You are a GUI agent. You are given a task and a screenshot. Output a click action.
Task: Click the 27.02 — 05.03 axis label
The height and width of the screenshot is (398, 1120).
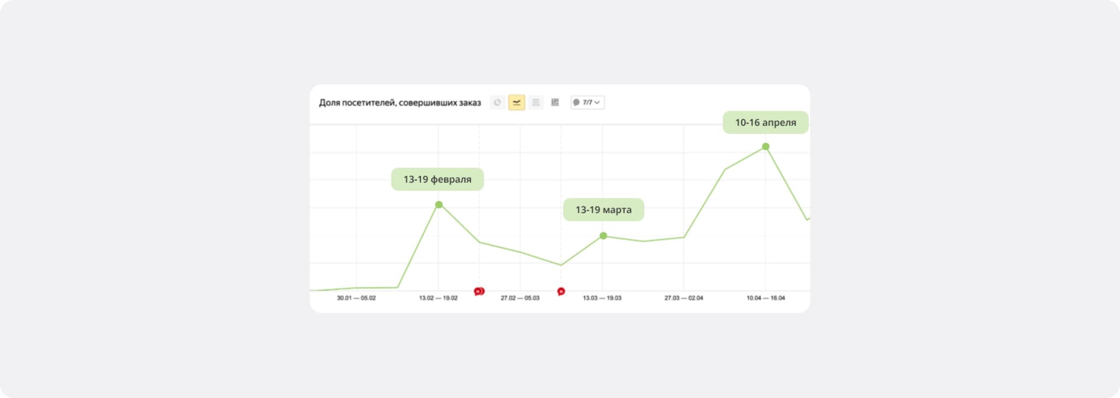[520, 298]
